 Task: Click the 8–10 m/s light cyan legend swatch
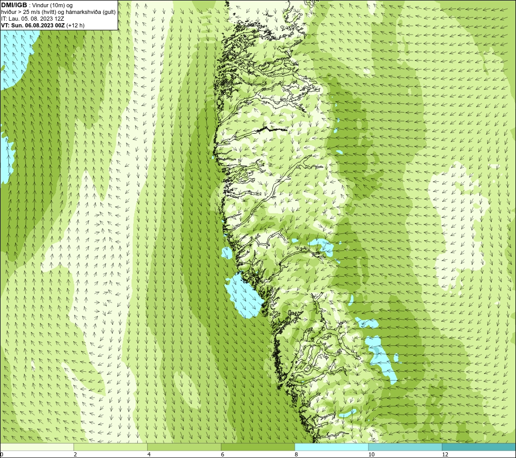pos(332,447)
